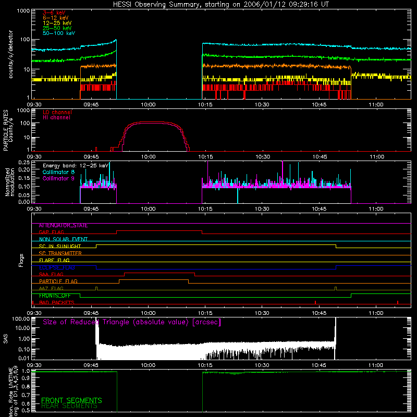
Task: Select the GAP_FLAG label
Action: pyautogui.click(x=51, y=232)
